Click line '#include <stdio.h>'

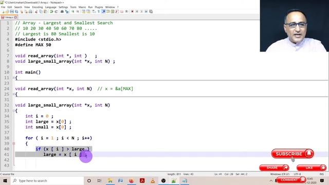[38, 40]
